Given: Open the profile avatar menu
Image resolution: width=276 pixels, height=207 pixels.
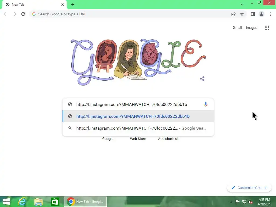Looking at the screenshot, I should [261, 14].
